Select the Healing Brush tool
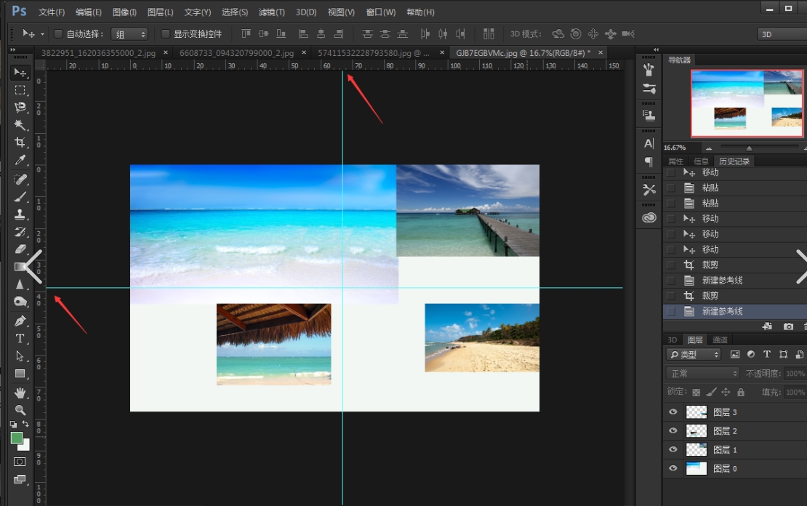 pos(20,179)
